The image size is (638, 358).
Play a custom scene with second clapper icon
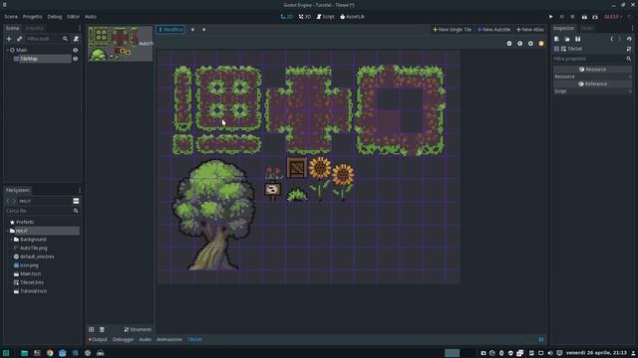tap(595, 17)
